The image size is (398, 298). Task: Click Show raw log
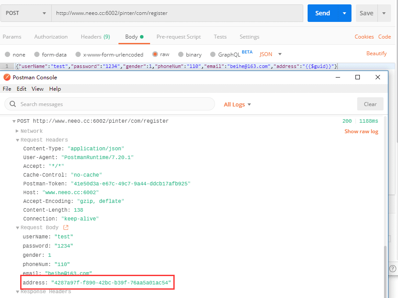[361, 131]
